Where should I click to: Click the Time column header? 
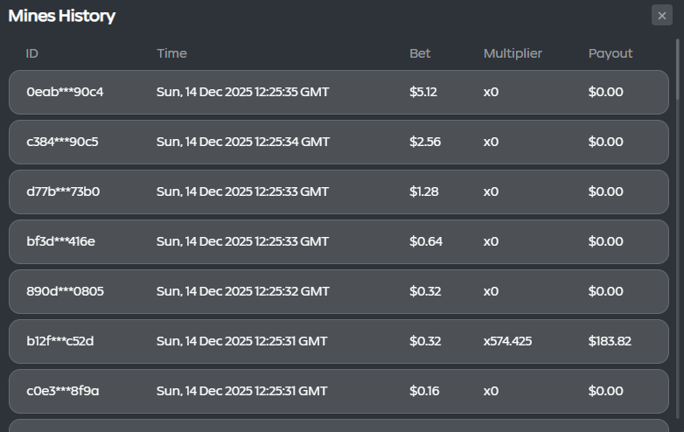click(171, 53)
